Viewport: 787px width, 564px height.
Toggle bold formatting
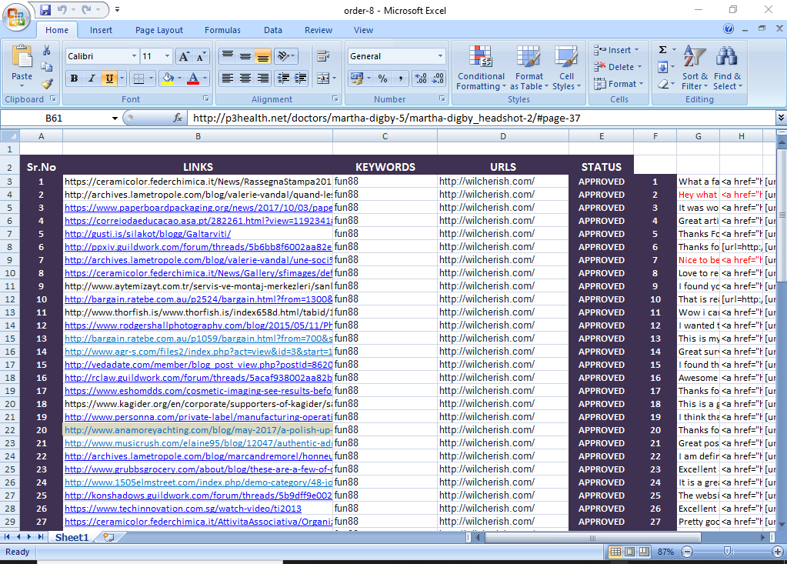pos(73,79)
